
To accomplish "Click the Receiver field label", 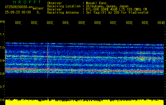I will [55, 9].
